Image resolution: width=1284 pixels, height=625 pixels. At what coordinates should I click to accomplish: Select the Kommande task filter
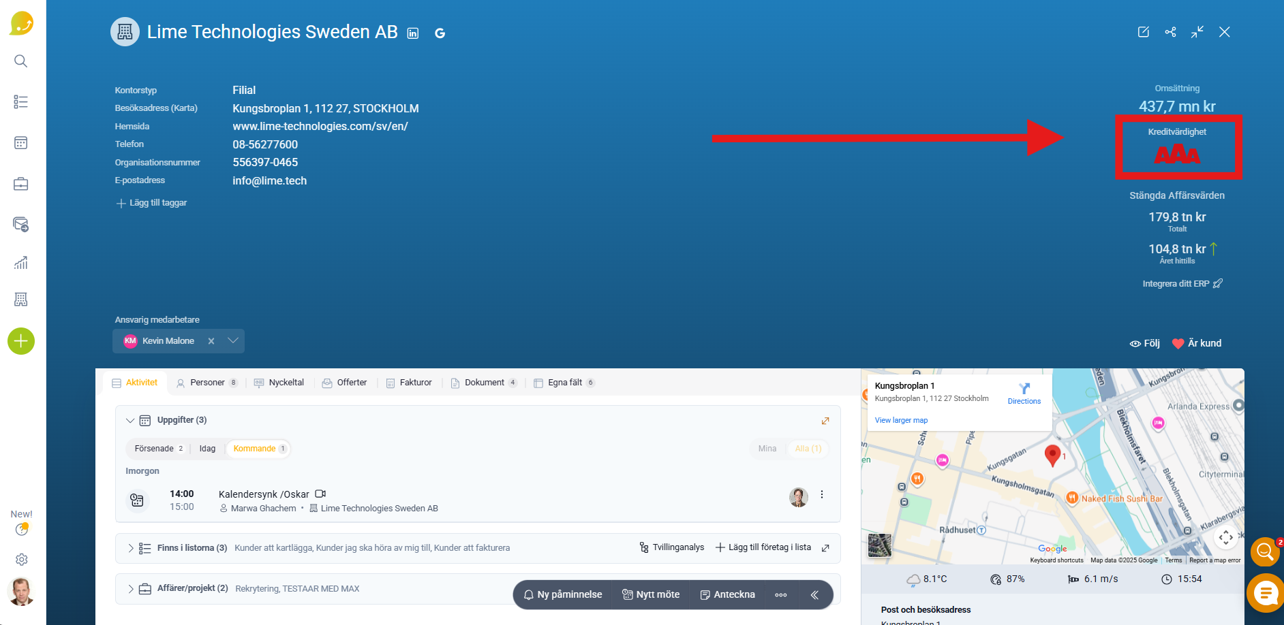coord(259,449)
